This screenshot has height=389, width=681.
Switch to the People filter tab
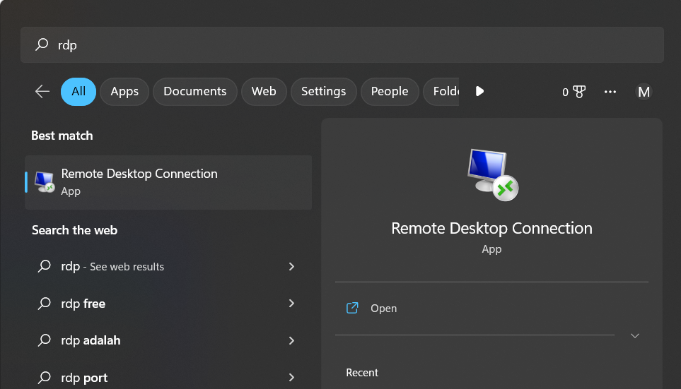pos(390,92)
